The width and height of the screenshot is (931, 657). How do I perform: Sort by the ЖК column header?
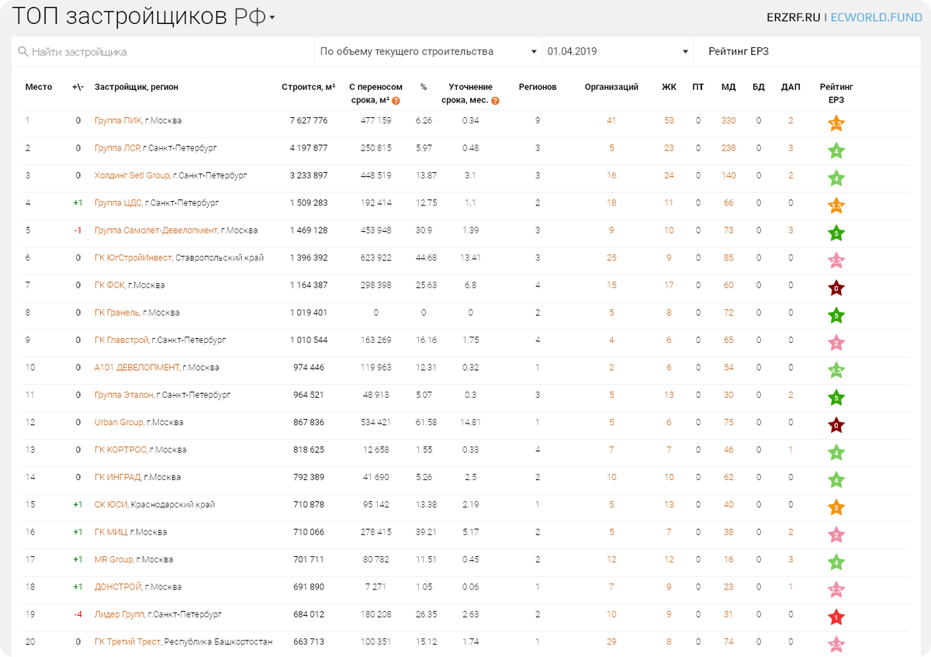coord(669,87)
